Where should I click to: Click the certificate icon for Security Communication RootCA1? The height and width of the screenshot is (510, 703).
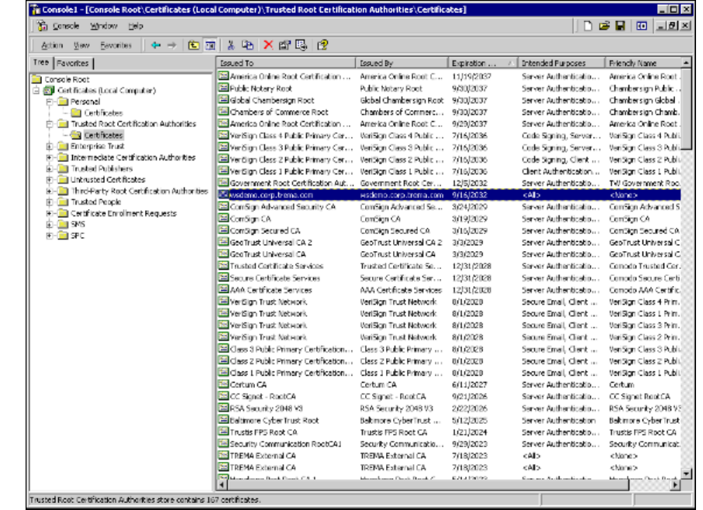(x=223, y=443)
